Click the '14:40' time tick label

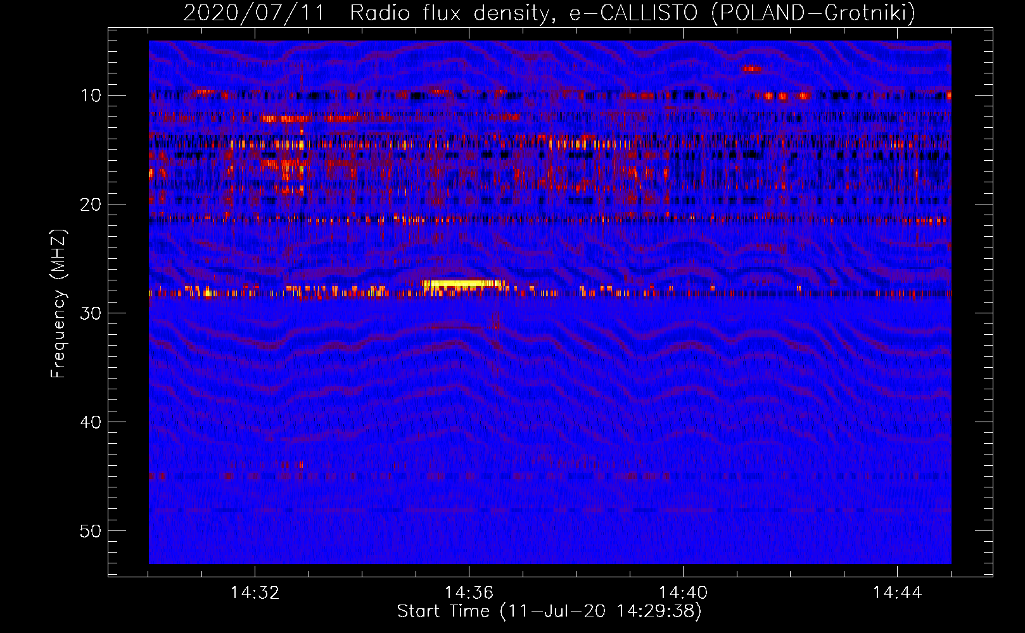(683, 593)
